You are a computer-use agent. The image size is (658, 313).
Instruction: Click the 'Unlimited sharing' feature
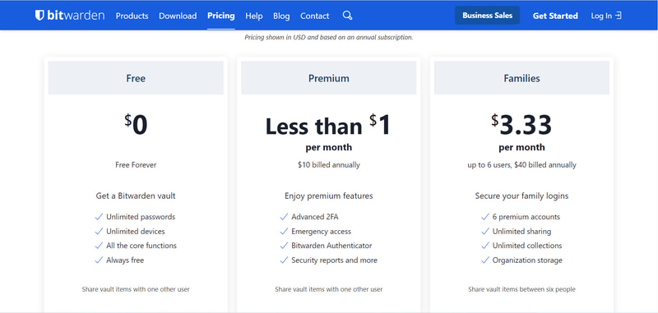click(x=521, y=232)
